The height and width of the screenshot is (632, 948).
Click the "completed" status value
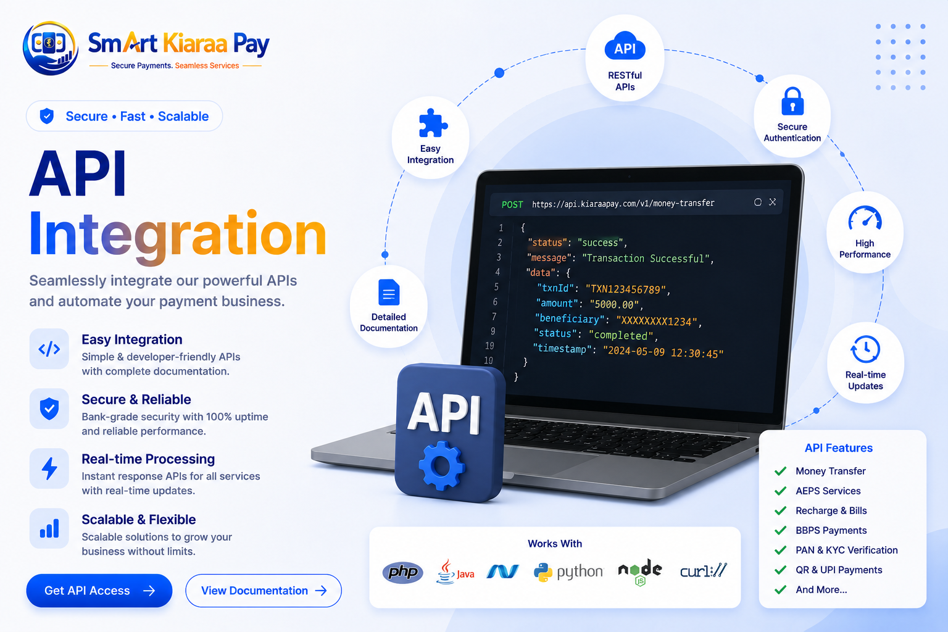(x=621, y=335)
